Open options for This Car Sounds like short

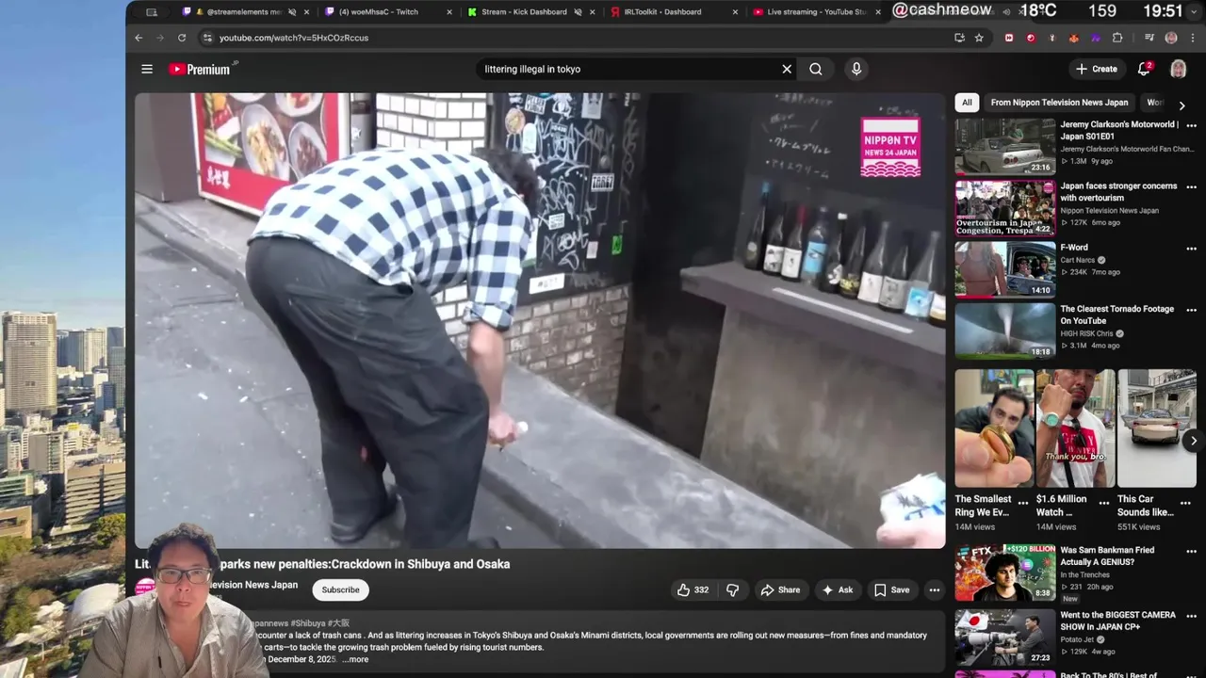[x=1185, y=503]
